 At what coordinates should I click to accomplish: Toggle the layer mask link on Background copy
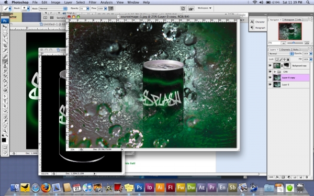(x=282, y=65)
